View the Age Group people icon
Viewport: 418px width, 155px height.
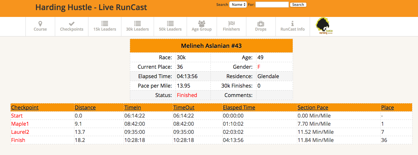point(202,24)
